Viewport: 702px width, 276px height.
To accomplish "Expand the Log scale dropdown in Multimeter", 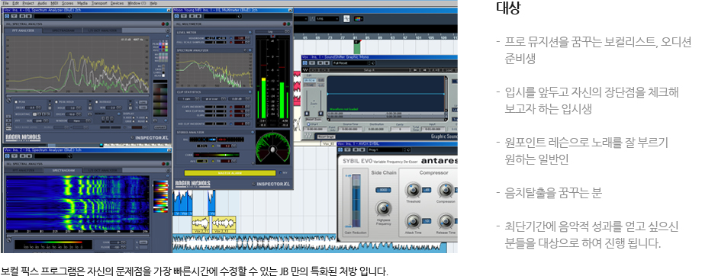I will 272,32.
